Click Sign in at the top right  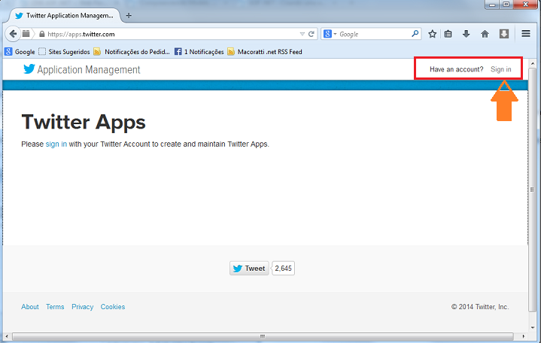pyautogui.click(x=501, y=69)
